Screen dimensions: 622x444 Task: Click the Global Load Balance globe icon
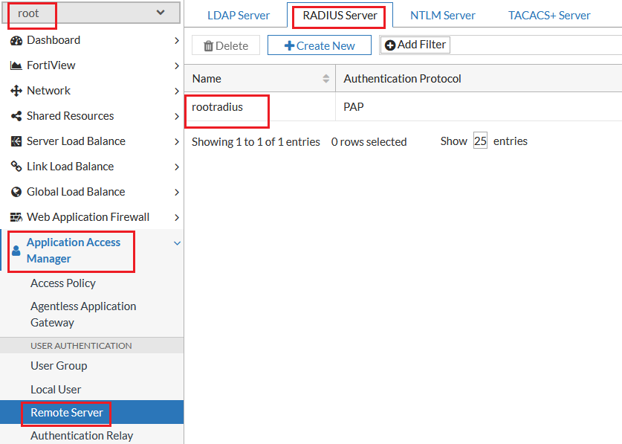click(16, 192)
